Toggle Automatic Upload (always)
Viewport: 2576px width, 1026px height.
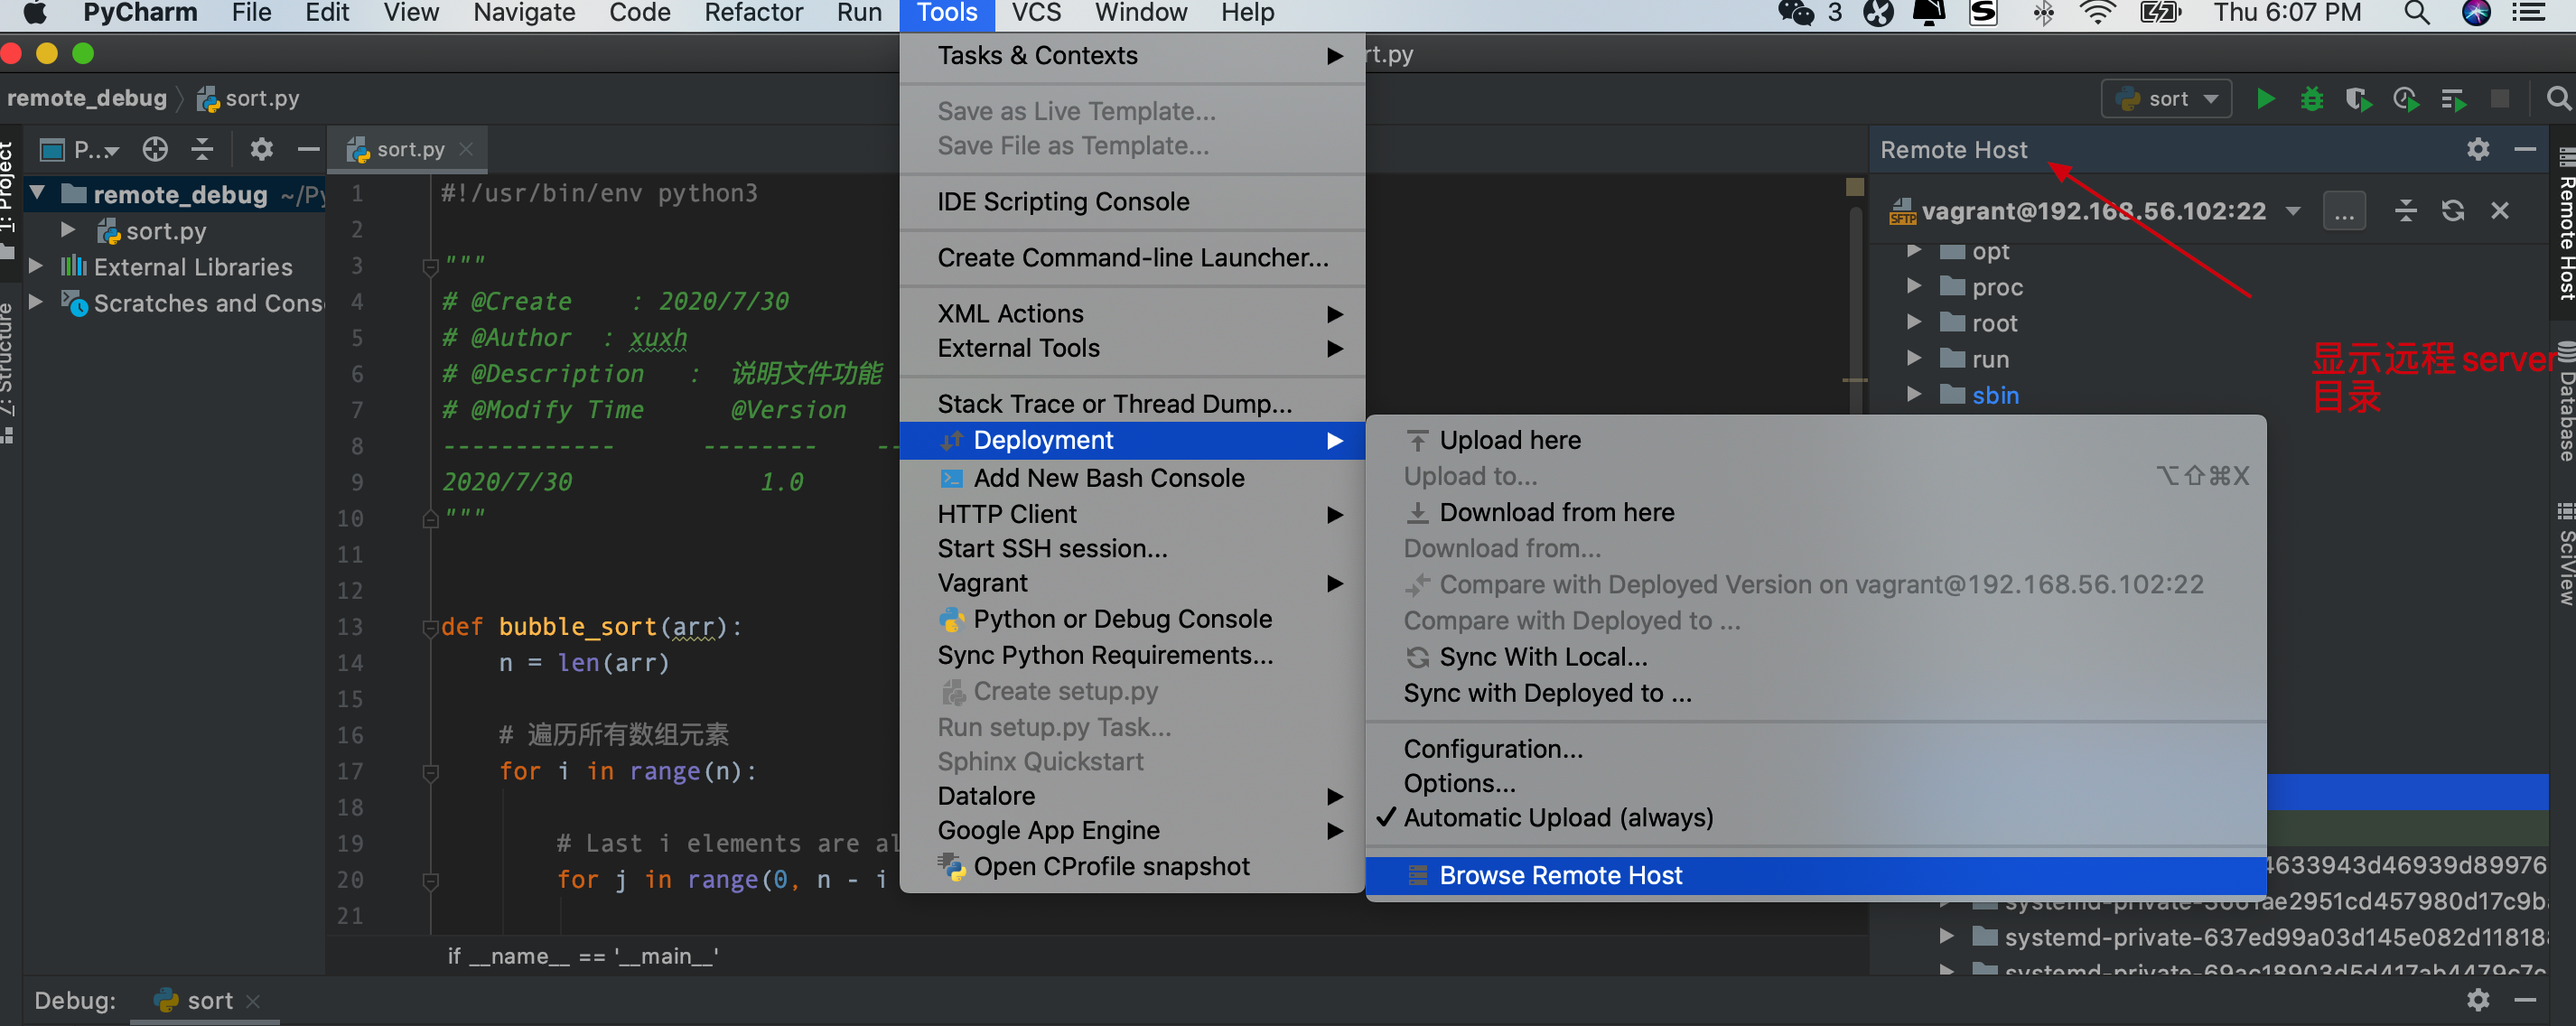(1815, 817)
